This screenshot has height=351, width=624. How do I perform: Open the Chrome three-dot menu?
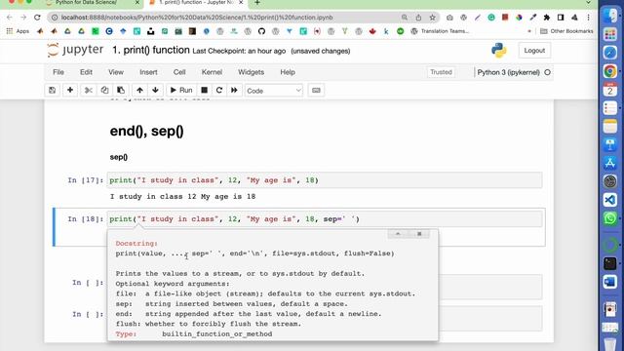588,18
